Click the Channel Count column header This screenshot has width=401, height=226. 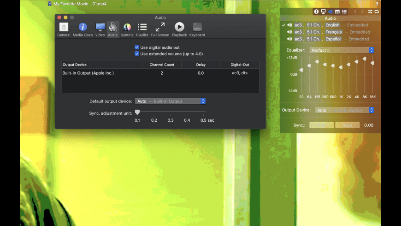[x=162, y=65]
